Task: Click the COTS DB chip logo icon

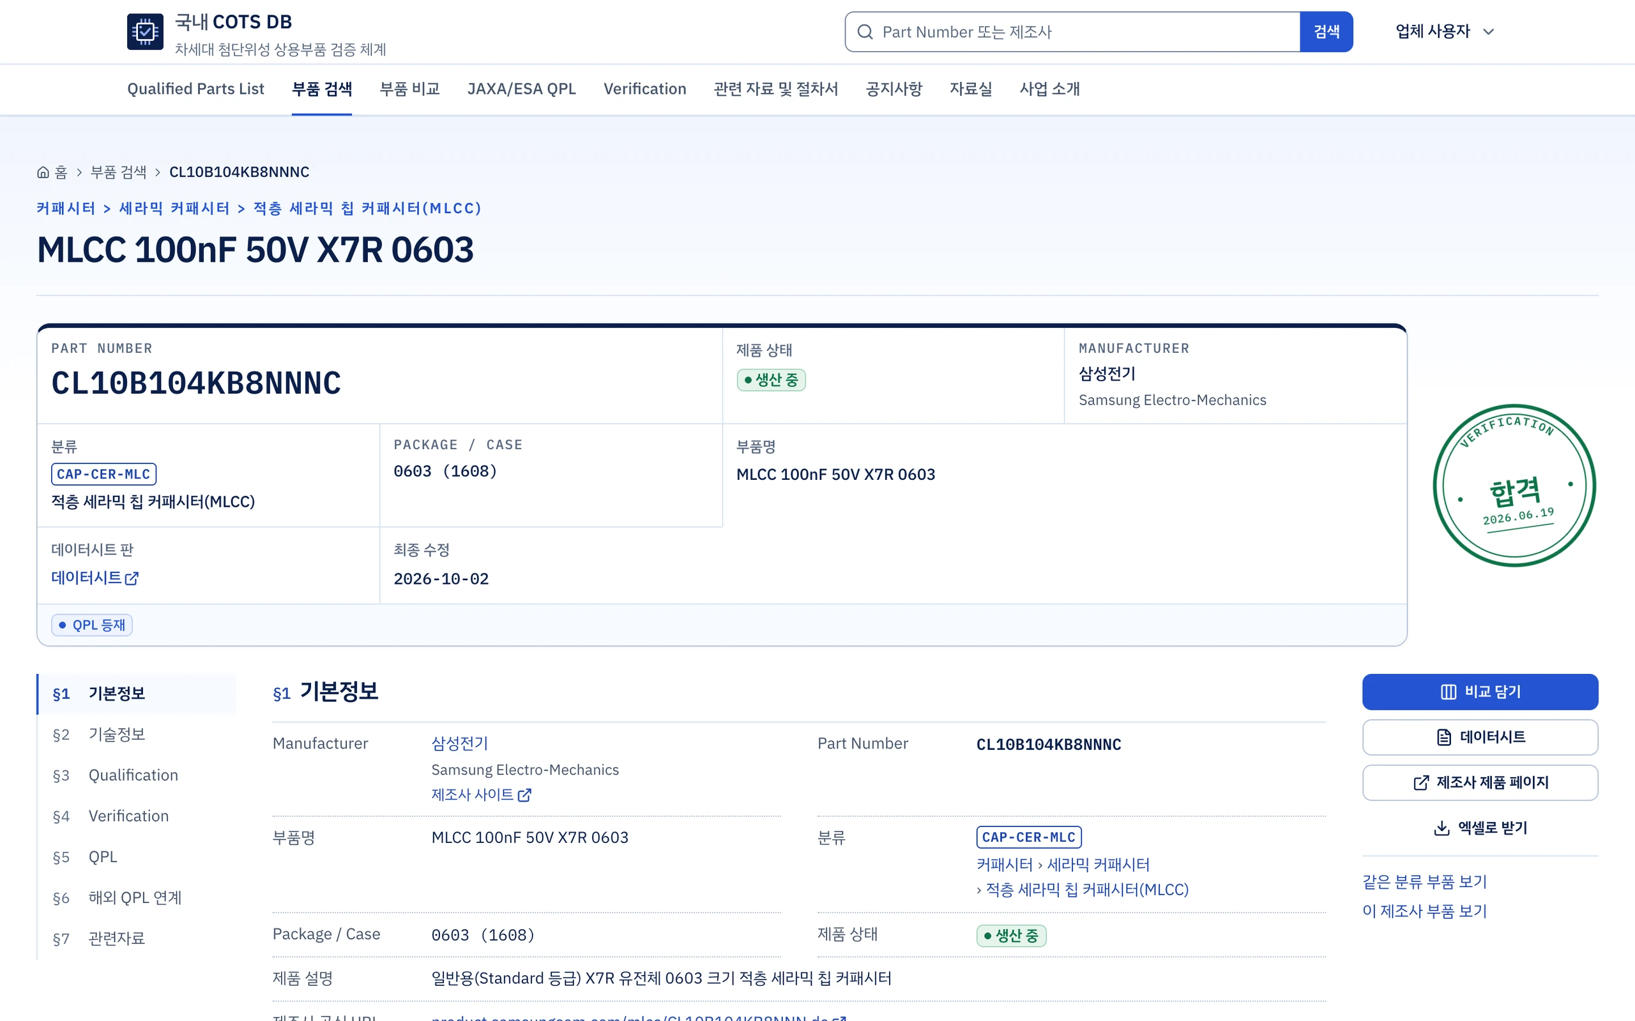Action: click(145, 32)
